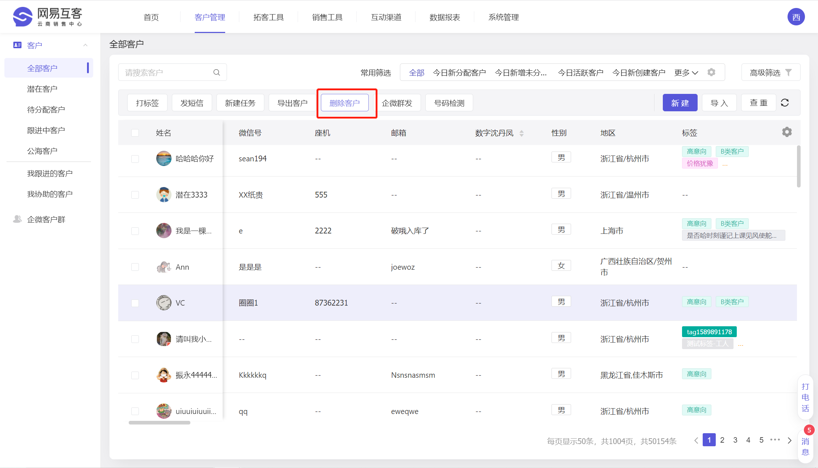Open the 数据报表 tab
Screen dimensions: 818x468
445,17
